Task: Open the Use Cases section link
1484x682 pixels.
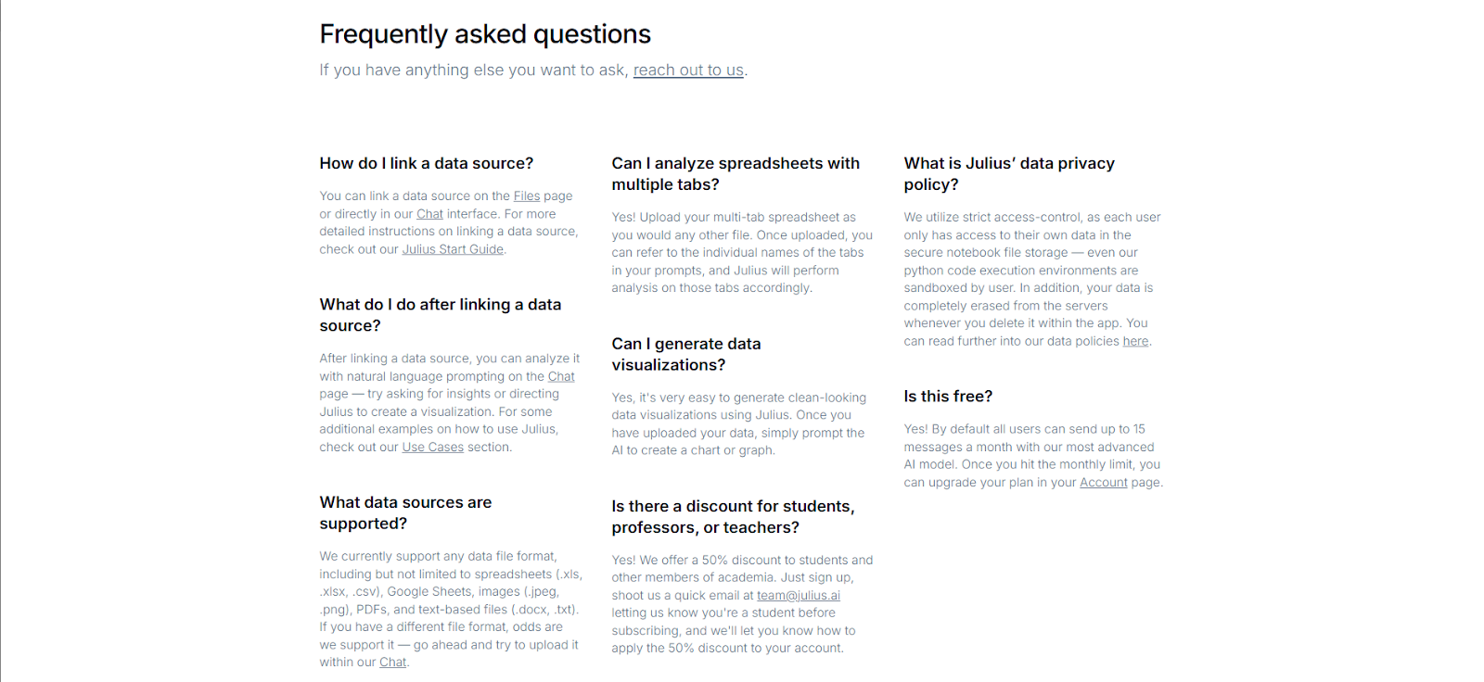Action: [x=432, y=448]
